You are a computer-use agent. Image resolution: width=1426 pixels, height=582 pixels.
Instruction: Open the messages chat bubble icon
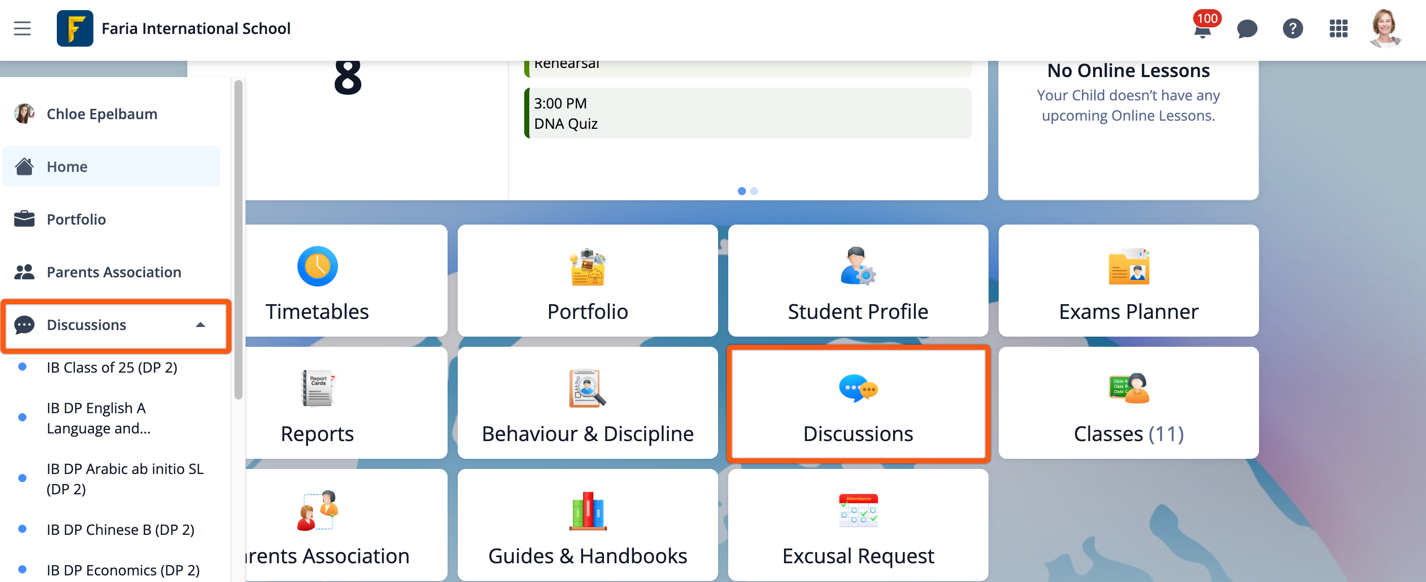coord(1247,29)
